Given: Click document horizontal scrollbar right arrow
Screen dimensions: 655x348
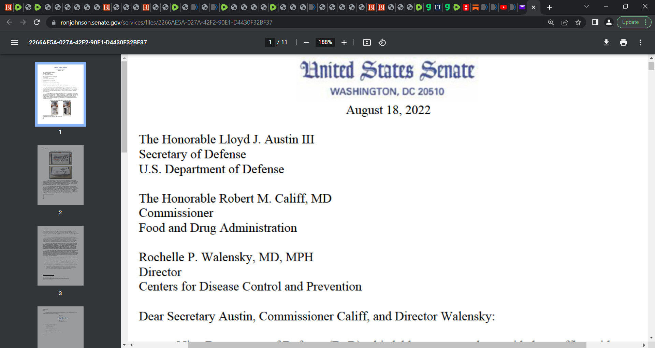Looking at the screenshot, I should tap(644, 345).
